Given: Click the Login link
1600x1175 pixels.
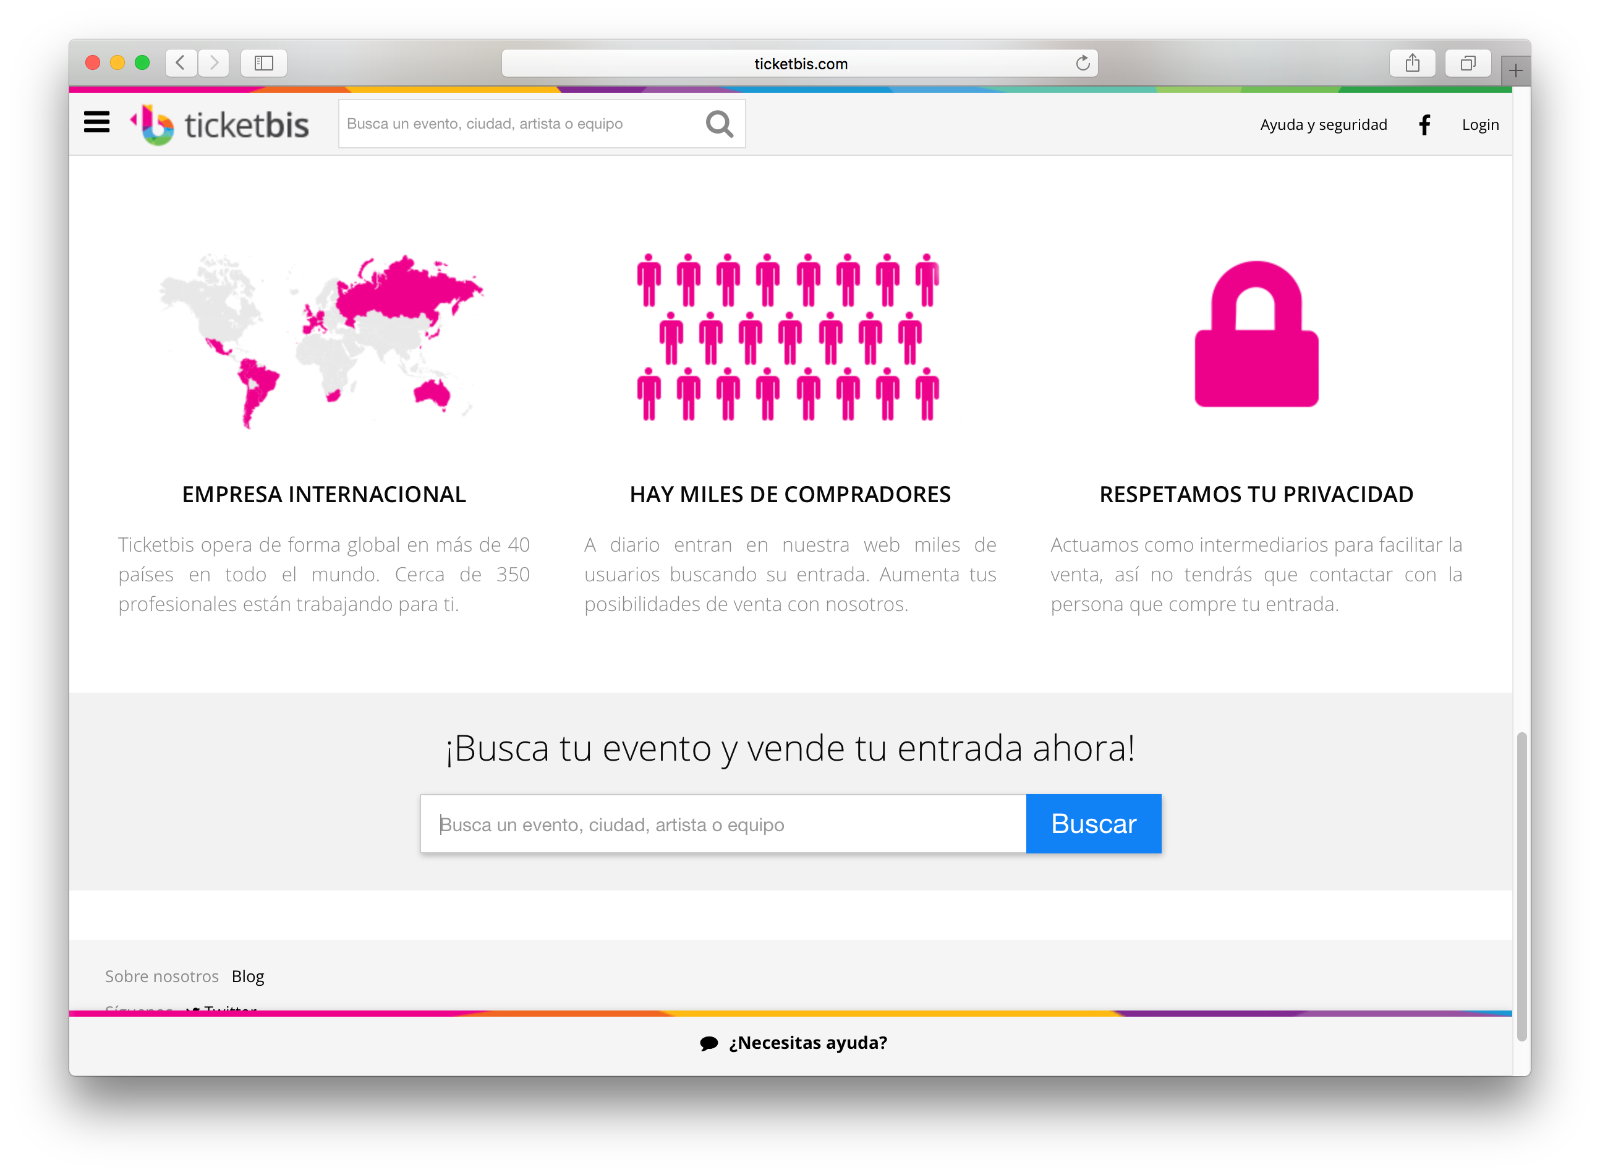Looking at the screenshot, I should 1480,125.
